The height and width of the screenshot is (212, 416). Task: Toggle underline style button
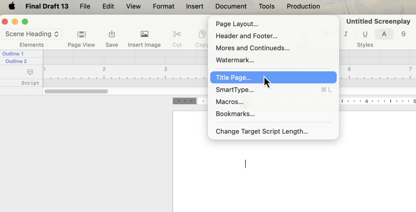[x=365, y=34]
